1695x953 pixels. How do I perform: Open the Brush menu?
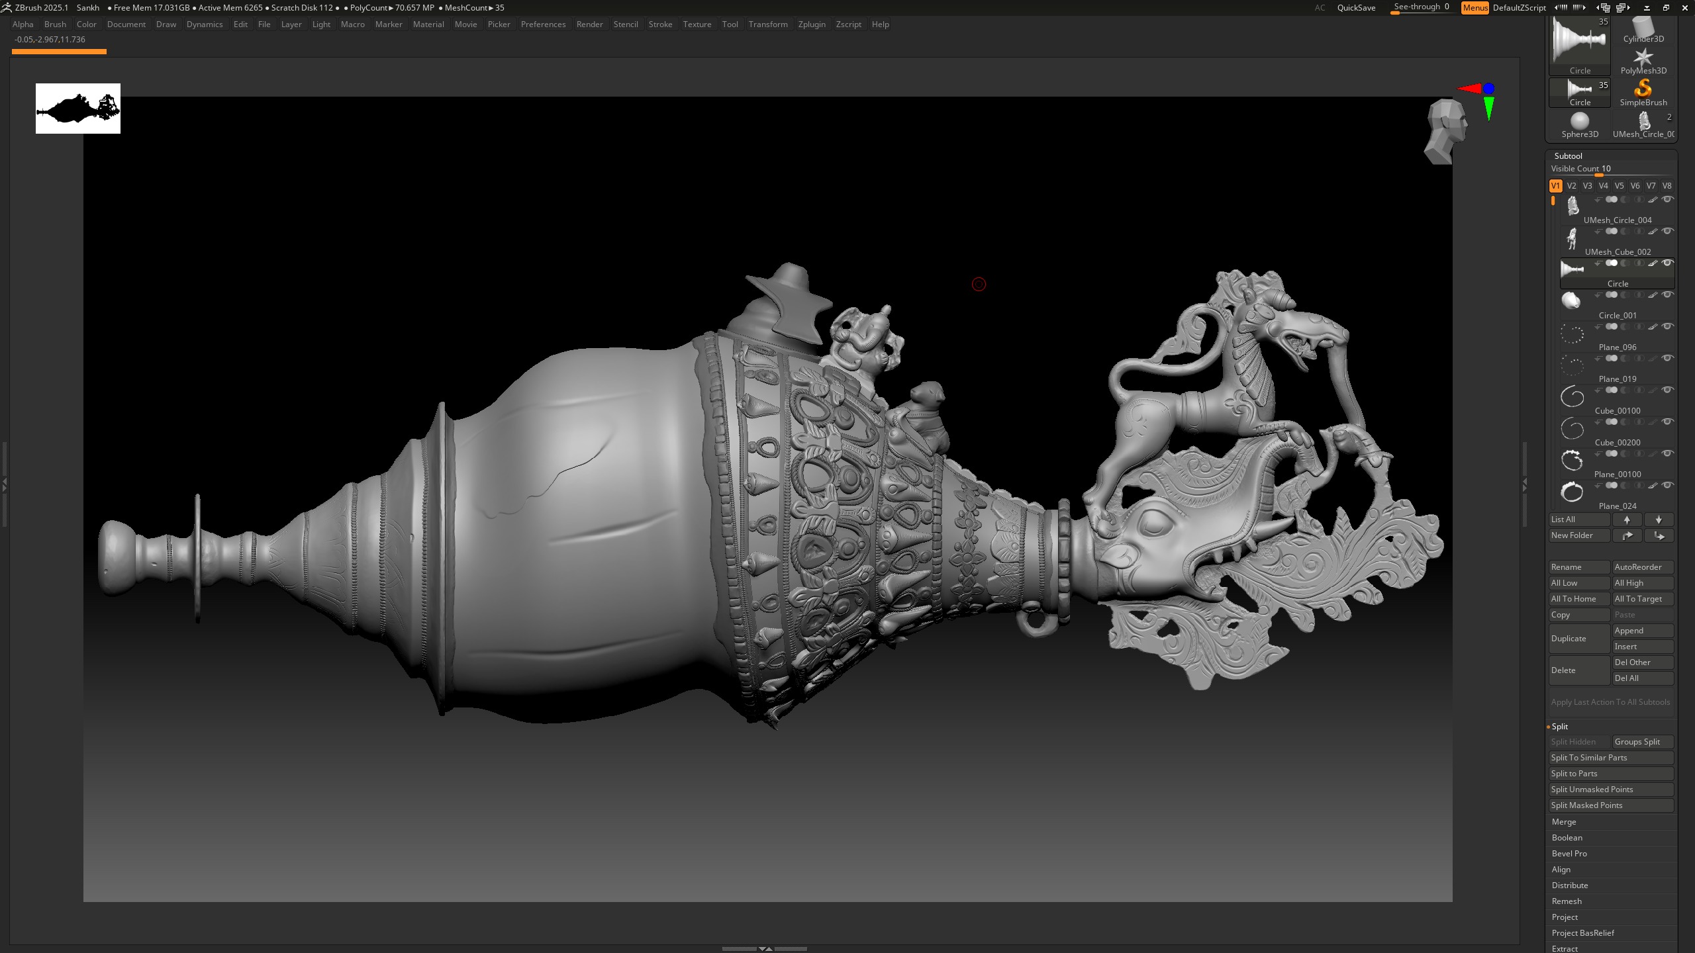pos(55,24)
